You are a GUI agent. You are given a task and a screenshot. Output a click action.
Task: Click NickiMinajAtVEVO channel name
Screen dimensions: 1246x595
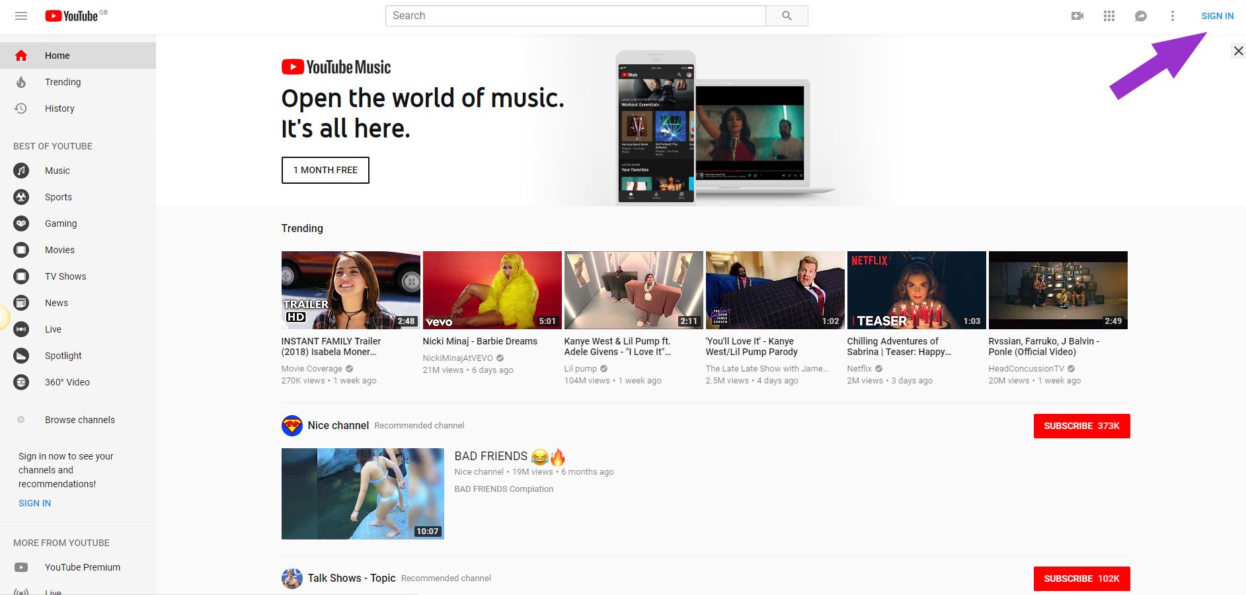click(x=458, y=358)
